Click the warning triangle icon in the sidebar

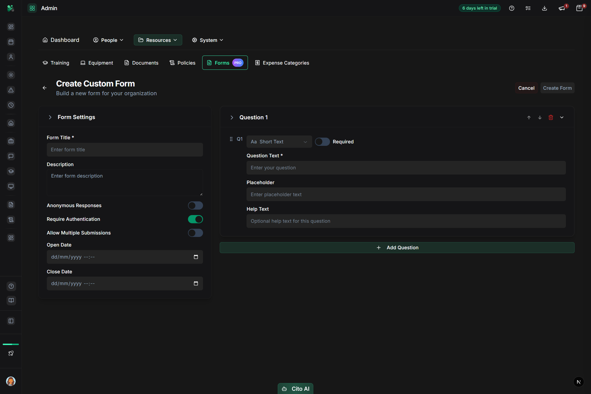(x=11, y=90)
